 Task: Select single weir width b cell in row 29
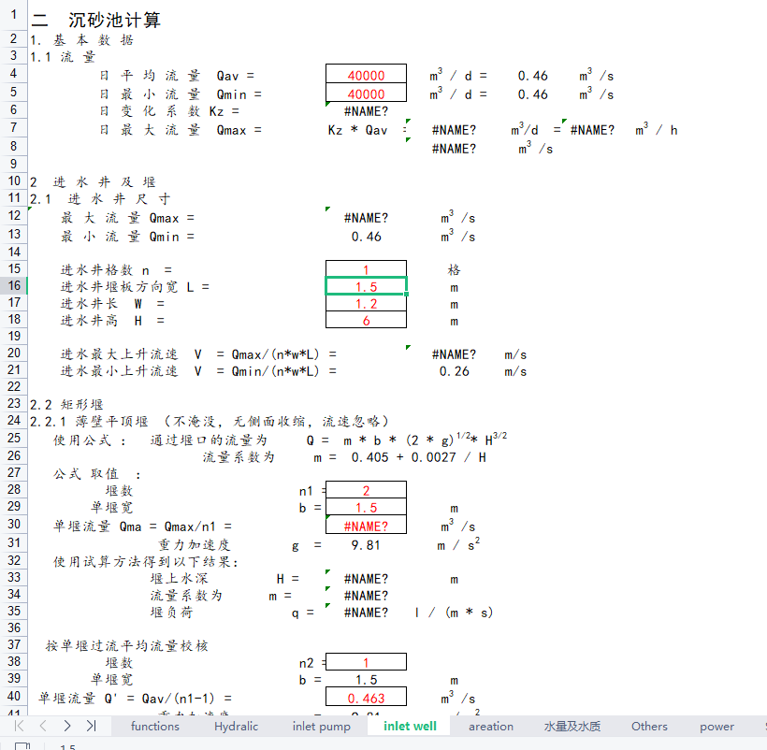click(x=366, y=508)
